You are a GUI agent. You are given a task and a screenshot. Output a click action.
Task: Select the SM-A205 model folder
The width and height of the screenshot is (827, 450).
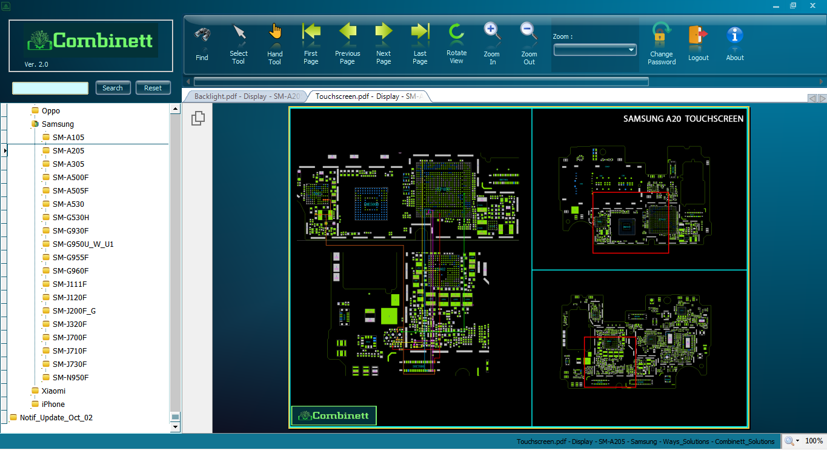pyautogui.click(x=68, y=151)
